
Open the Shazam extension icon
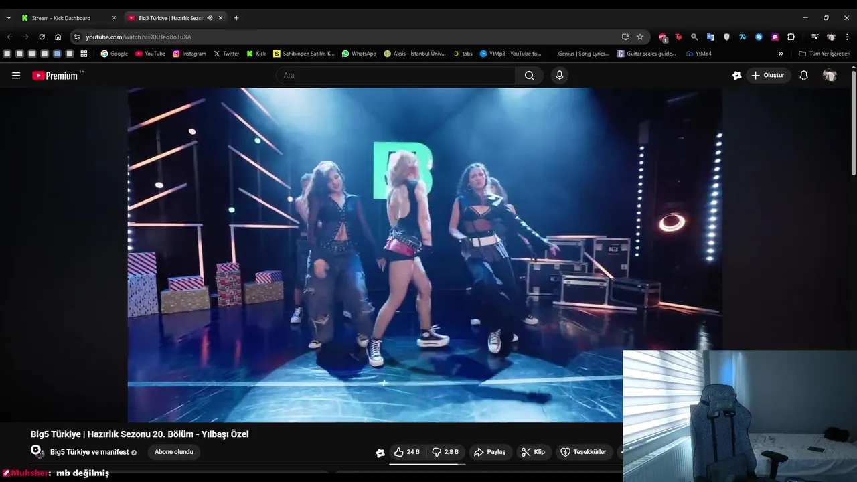click(x=759, y=37)
